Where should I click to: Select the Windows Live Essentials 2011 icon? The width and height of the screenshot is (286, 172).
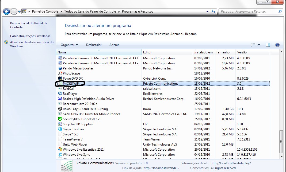point(60,149)
